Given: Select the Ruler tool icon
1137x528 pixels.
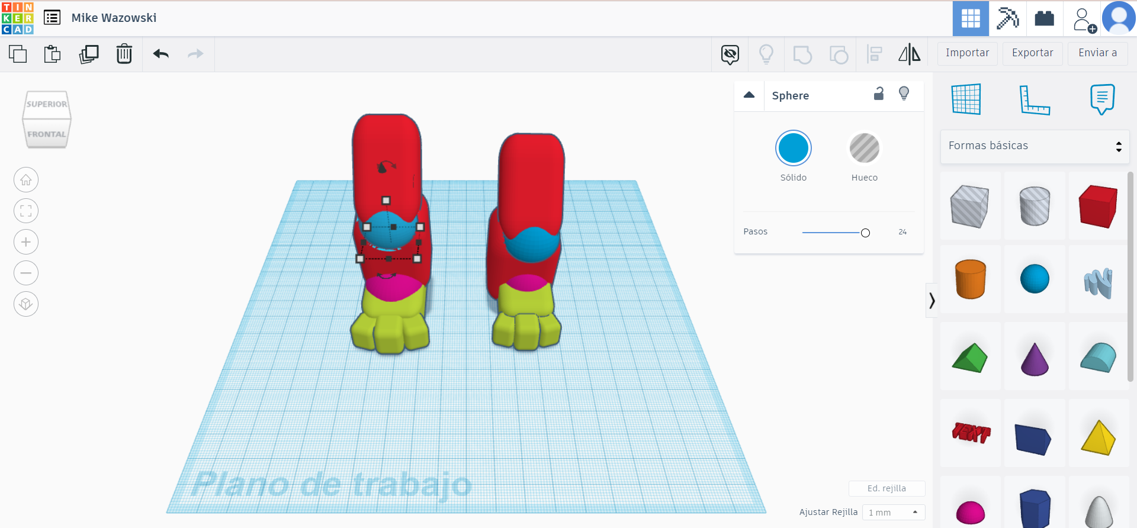Looking at the screenshot, I should (1035, 99).
